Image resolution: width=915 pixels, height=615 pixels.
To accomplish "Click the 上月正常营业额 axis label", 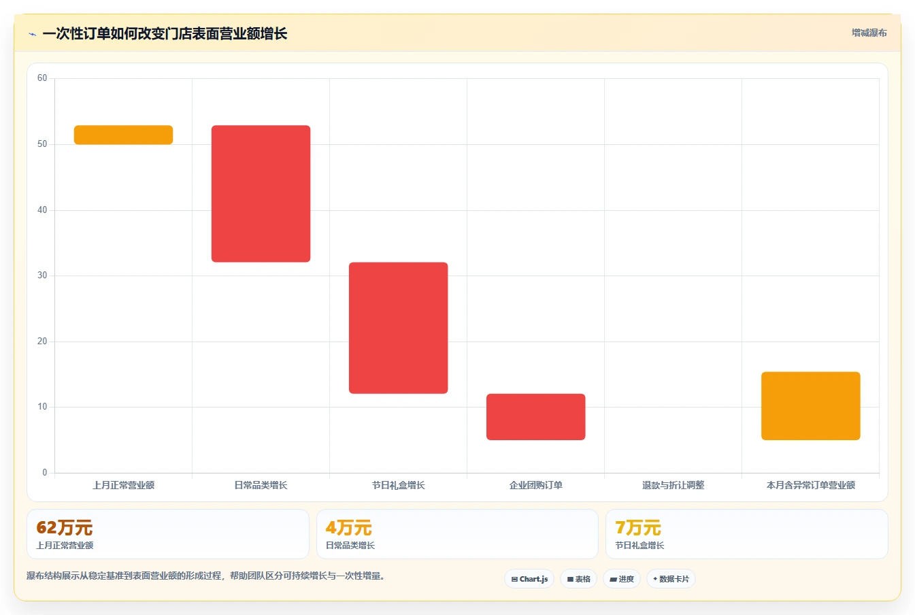I will [123, 485].
